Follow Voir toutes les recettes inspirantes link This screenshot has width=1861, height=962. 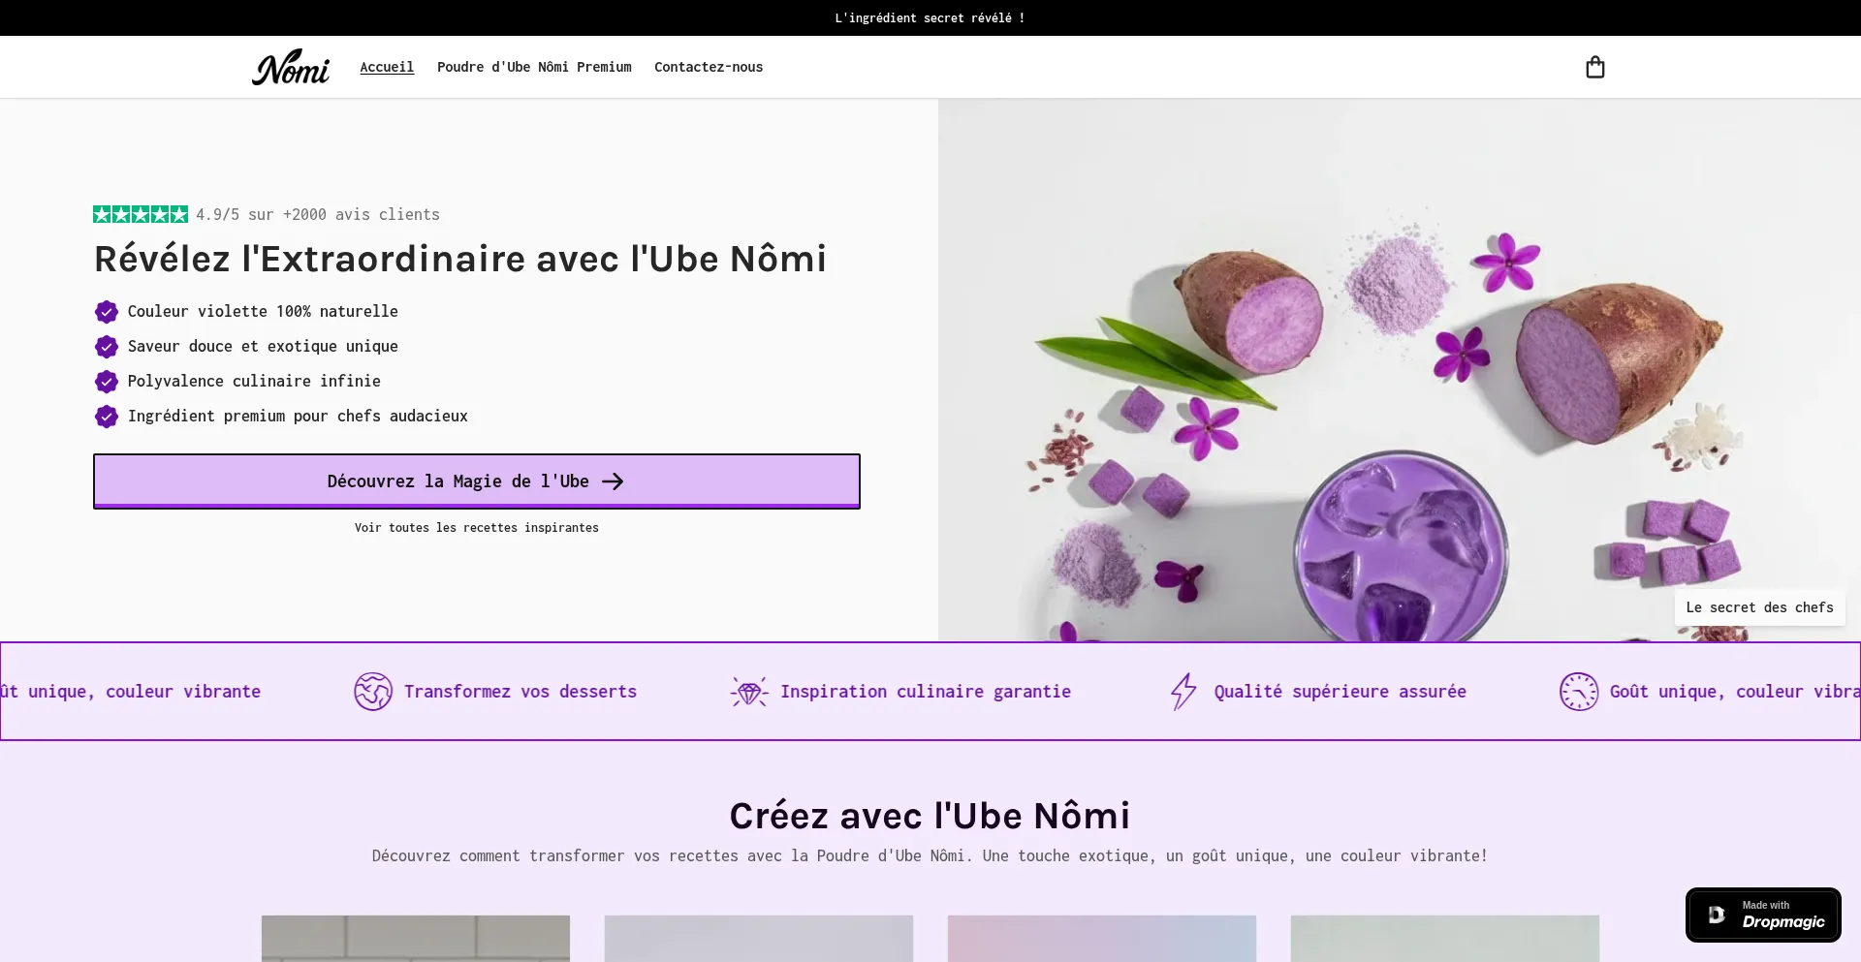pos(477,528)
